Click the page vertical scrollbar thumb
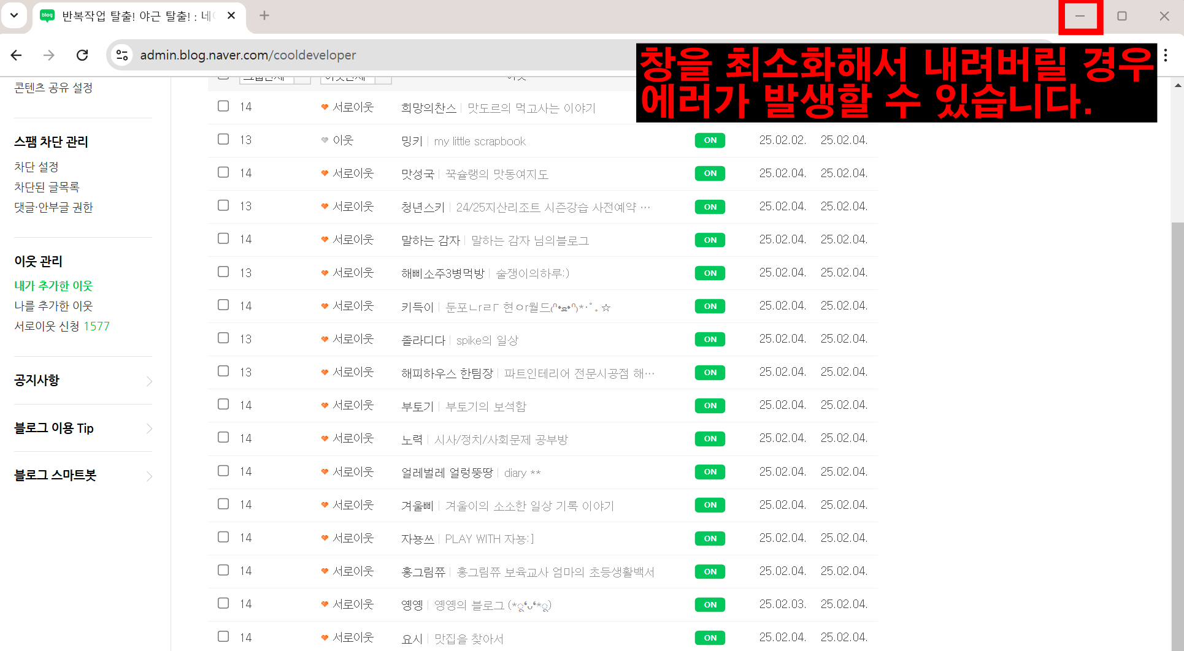The height and width of the screenshot is (651, 1184). [1177, 435]
